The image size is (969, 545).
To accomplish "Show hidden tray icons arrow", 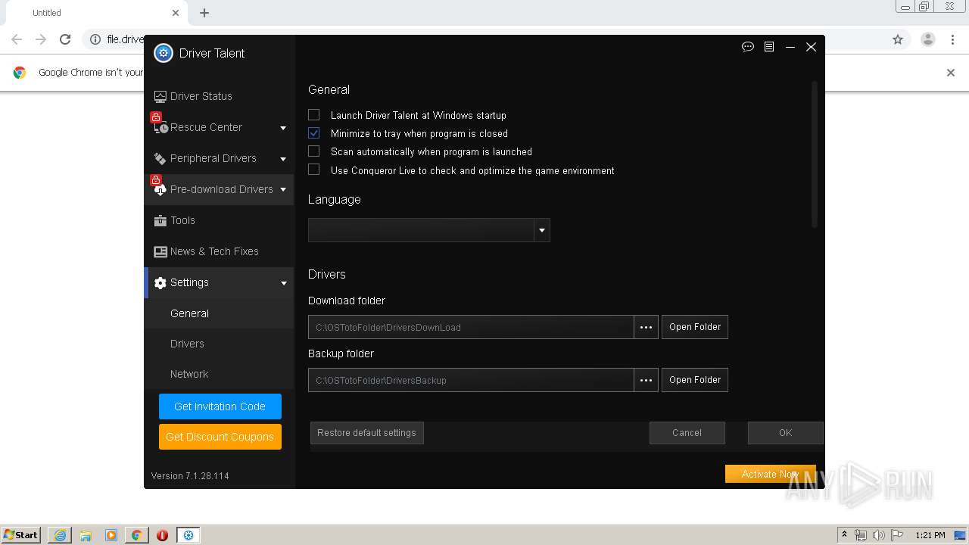I will [844, 535].
